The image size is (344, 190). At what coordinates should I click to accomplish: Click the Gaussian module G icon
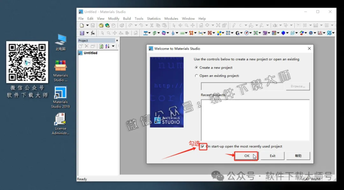coord(238,33)
